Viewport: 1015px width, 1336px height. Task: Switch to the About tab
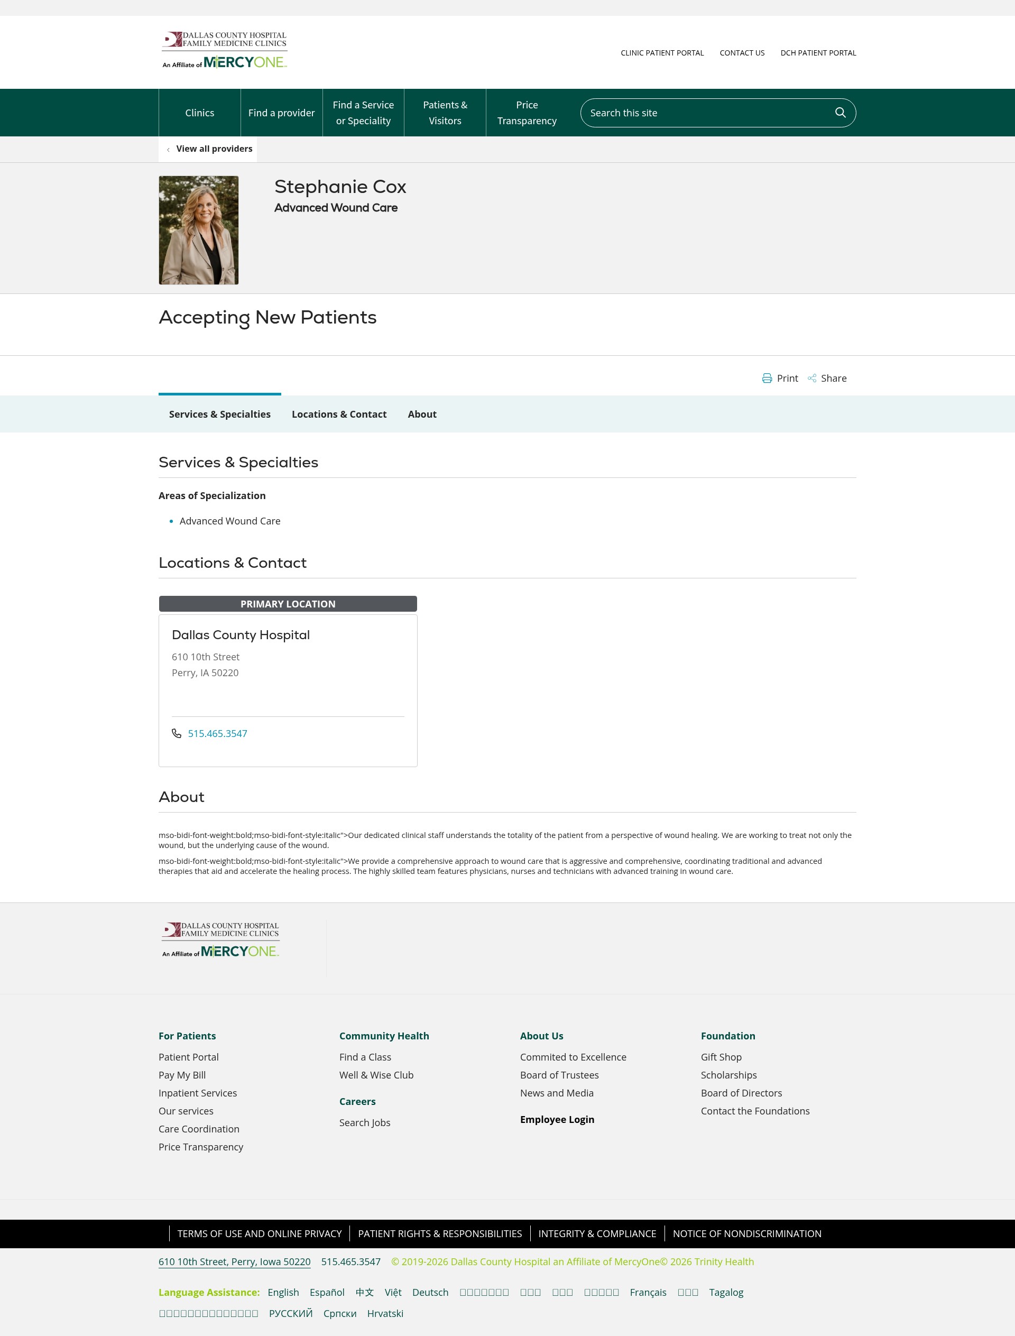[422, 414]
